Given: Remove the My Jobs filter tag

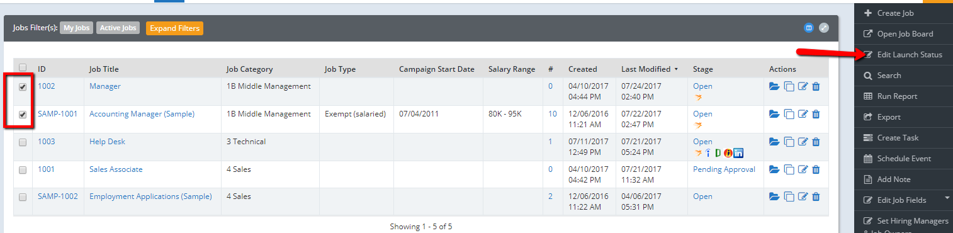Looking at the screenshot, I should 76,28.
